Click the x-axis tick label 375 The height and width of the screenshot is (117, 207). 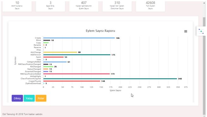186,87
